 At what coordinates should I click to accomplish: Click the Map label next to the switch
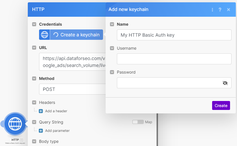(x=148, y=122)
